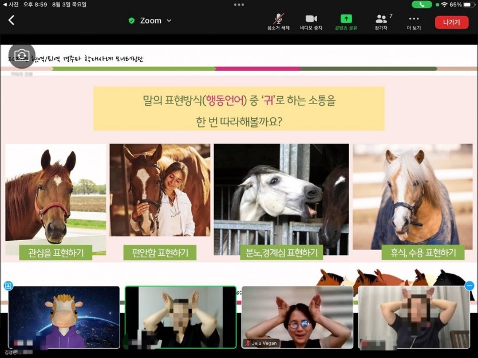Tap the Wi-Fi status icon

[x=444, y=5]
